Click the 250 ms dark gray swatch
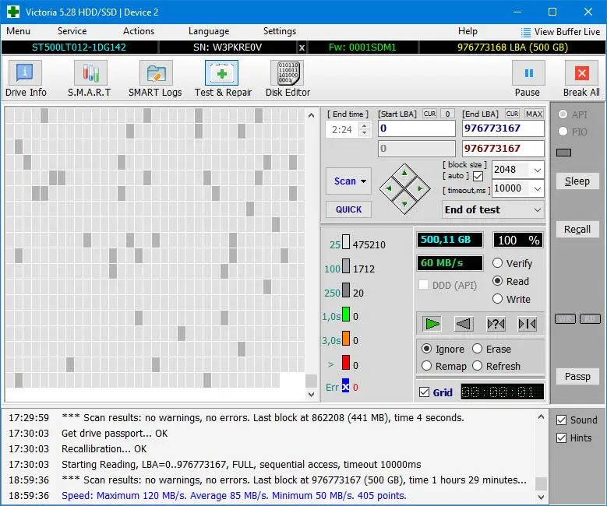The height and width of the screenshot is (506, 607). [346, 290]
